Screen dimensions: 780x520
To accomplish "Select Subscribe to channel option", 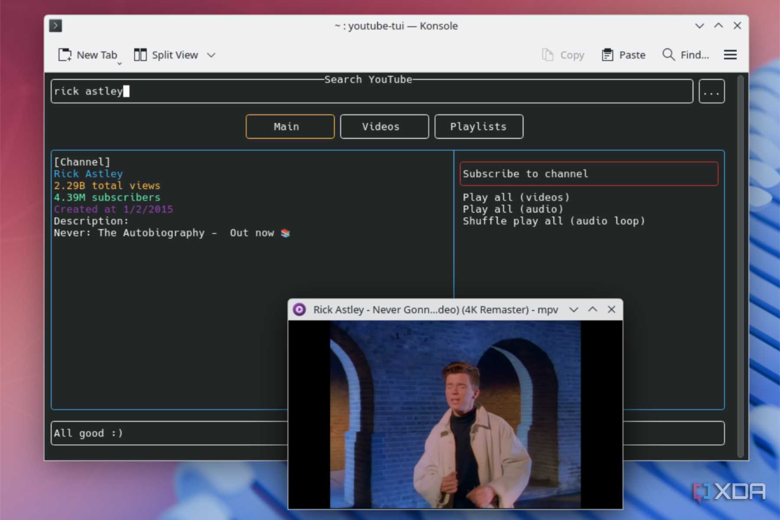I will pyautogui.click(x=589, y=174).
